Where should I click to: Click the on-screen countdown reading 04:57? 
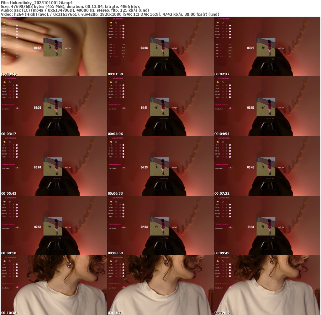coord(38,48)
